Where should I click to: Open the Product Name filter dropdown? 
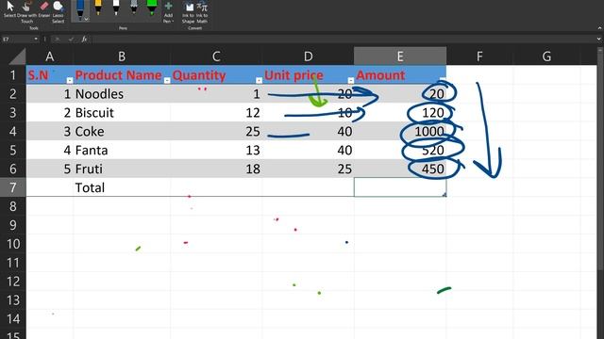tap(167, 80)
